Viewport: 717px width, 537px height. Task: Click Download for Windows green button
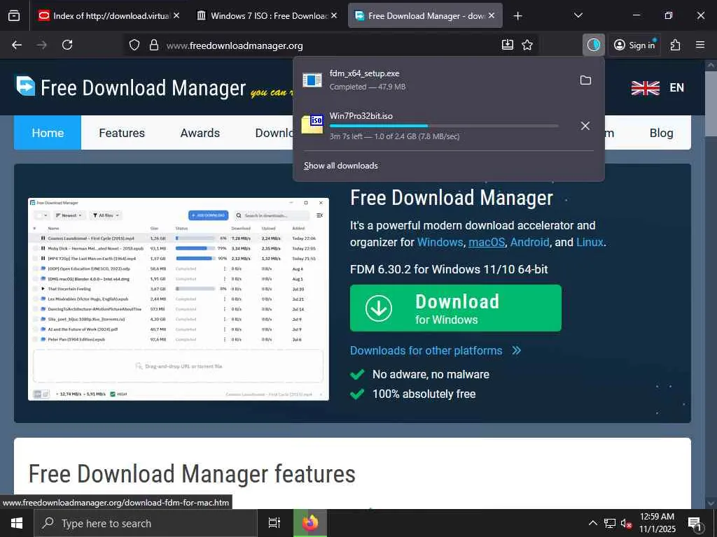[x=455, y=308]
